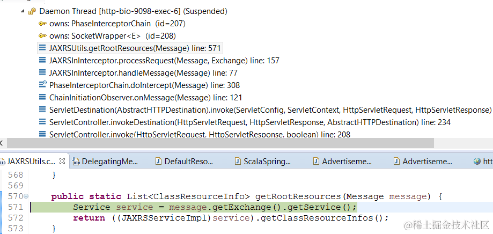The image size is (493, 234).
Task: Click stack frame icon of JAXRSInInterceptor.handleMessage
Action: coord(42,72)
